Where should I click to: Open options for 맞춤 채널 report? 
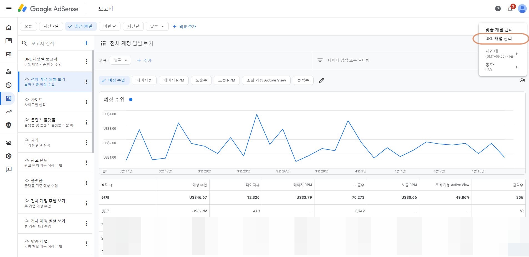coord(86,244)
